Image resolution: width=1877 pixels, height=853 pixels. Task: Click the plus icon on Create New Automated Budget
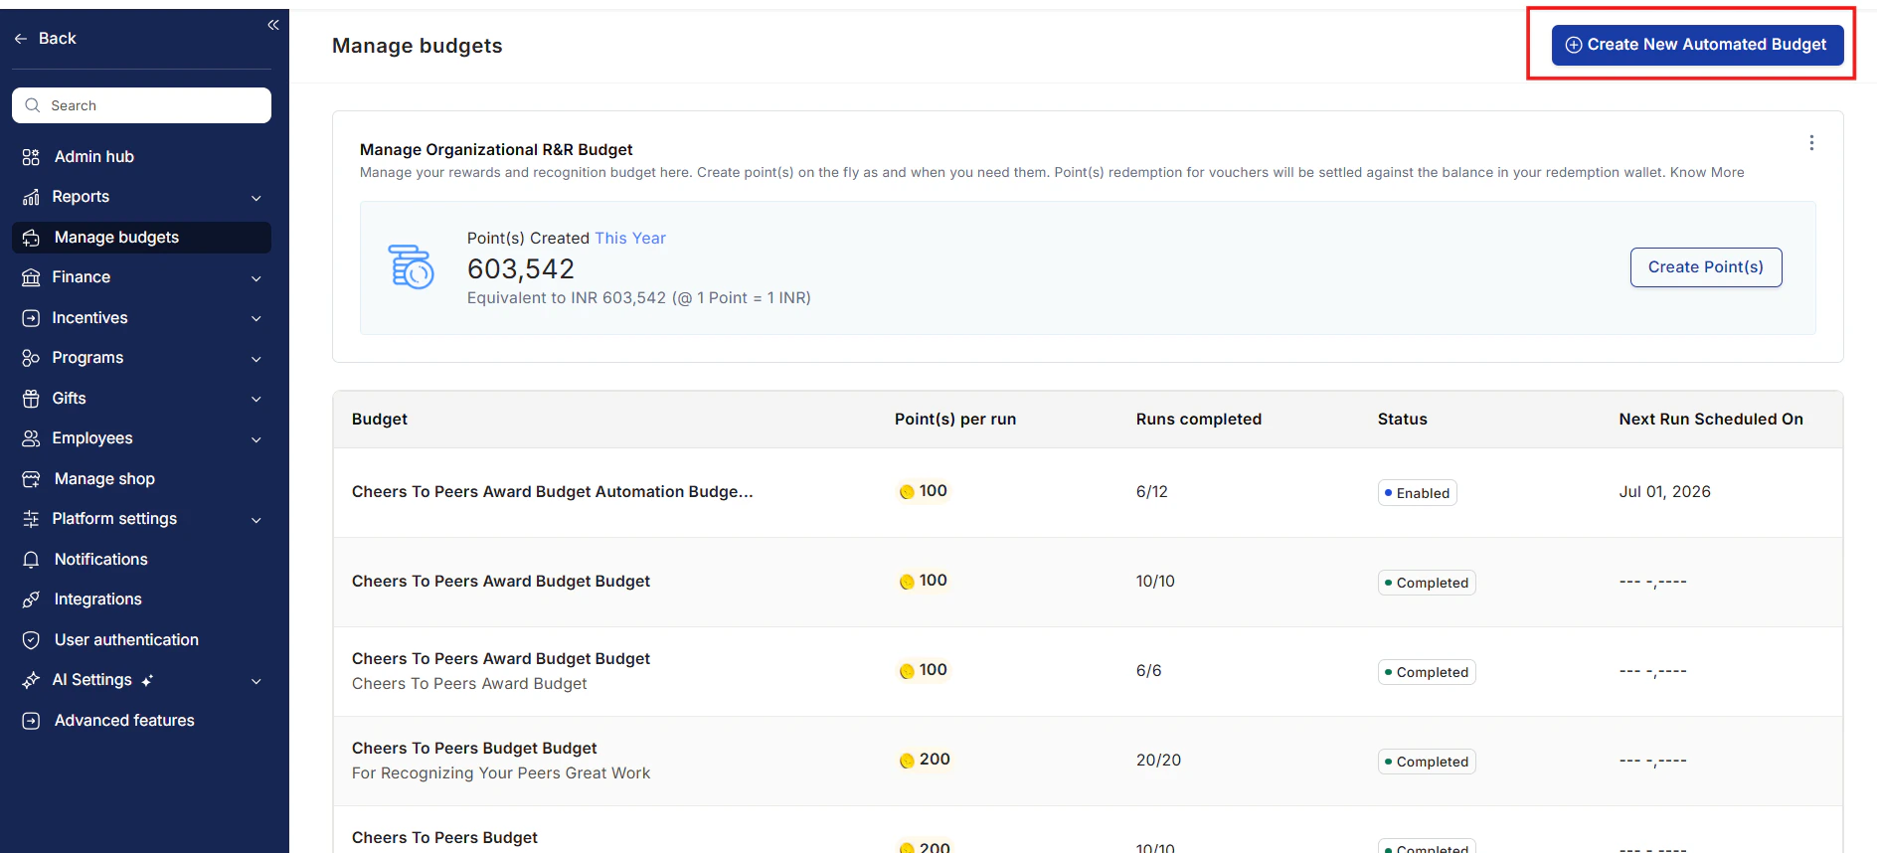(x=1574, y=45)
